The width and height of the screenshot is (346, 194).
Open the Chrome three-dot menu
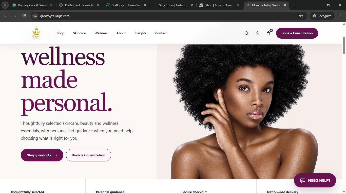[340, 16]
